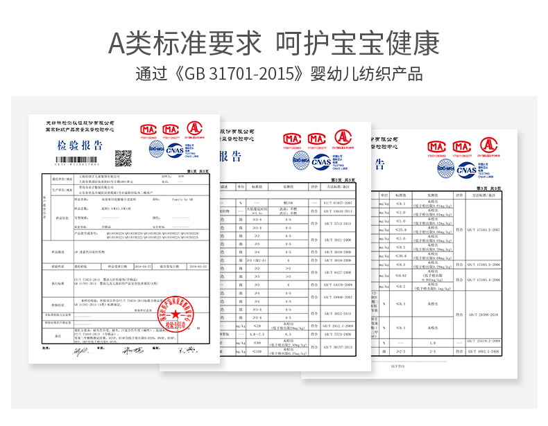Click the '第2页 共3页' page indicator
The height and width of the screenshot is (426, 548).
343,180
